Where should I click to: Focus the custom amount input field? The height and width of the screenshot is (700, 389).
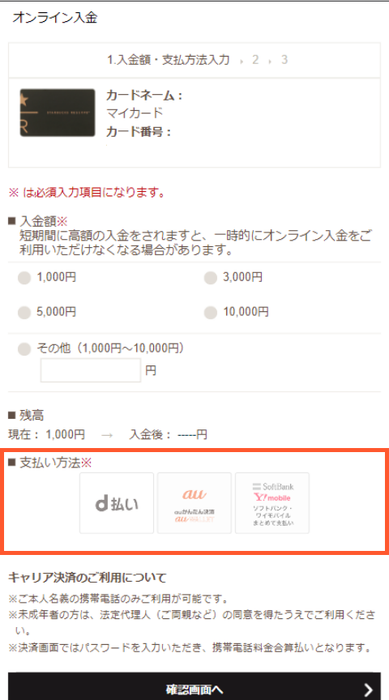pos(91,370)
